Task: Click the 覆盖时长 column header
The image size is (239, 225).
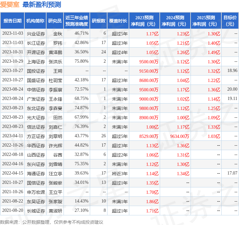Action: coord(118,21)
